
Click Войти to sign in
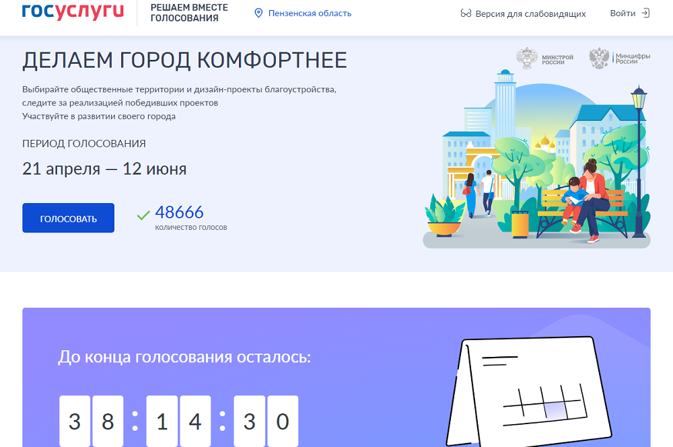(x=623, y=13)
